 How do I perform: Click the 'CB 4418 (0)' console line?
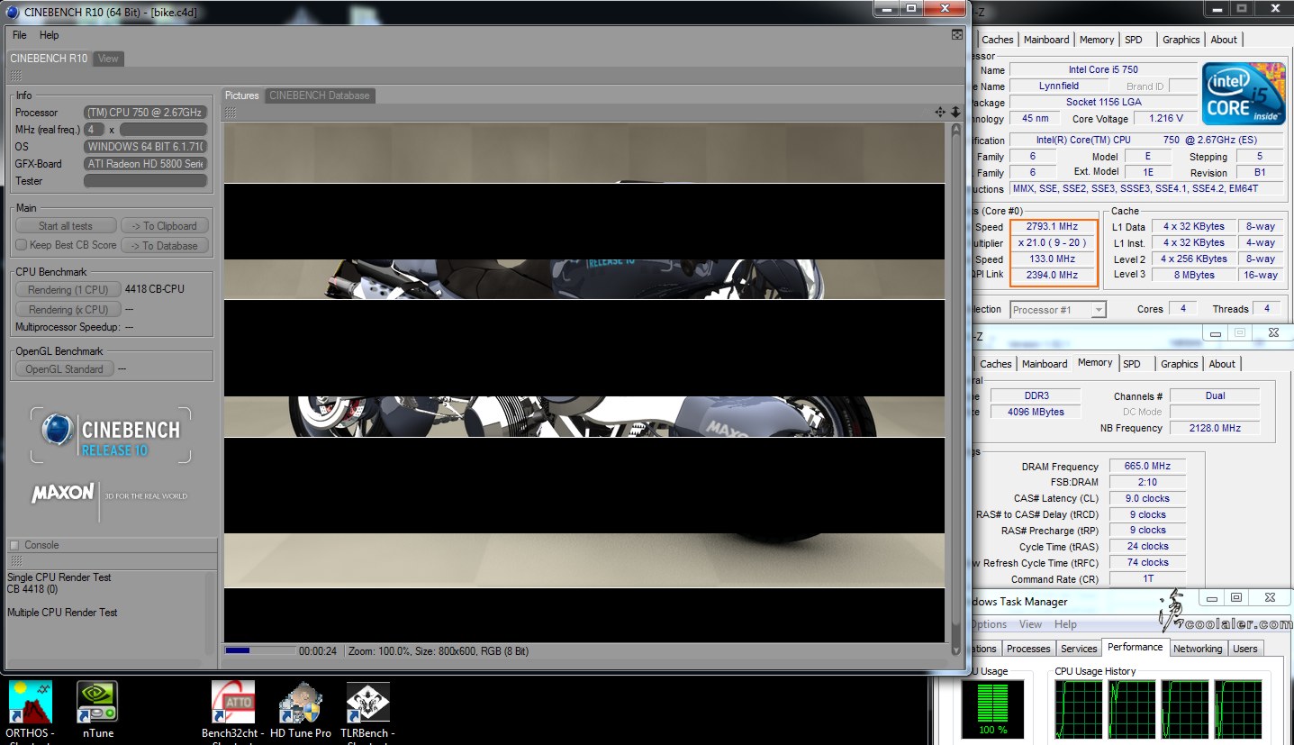click(32, 589)
